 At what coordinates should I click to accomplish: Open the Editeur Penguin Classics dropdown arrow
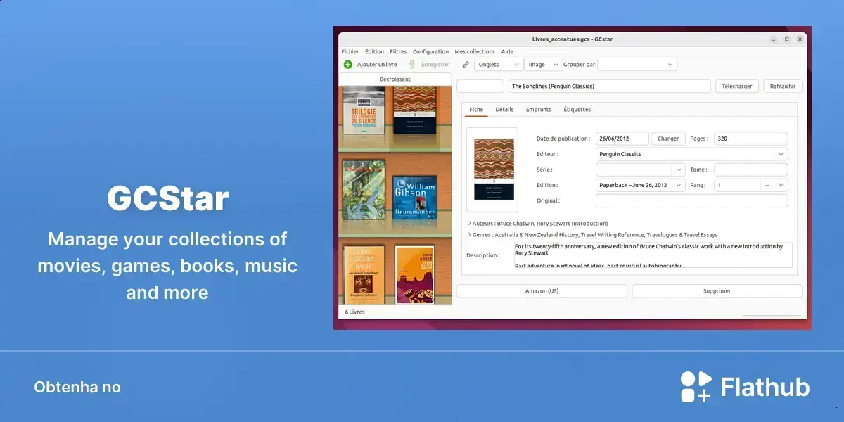[x=781, y=154]
